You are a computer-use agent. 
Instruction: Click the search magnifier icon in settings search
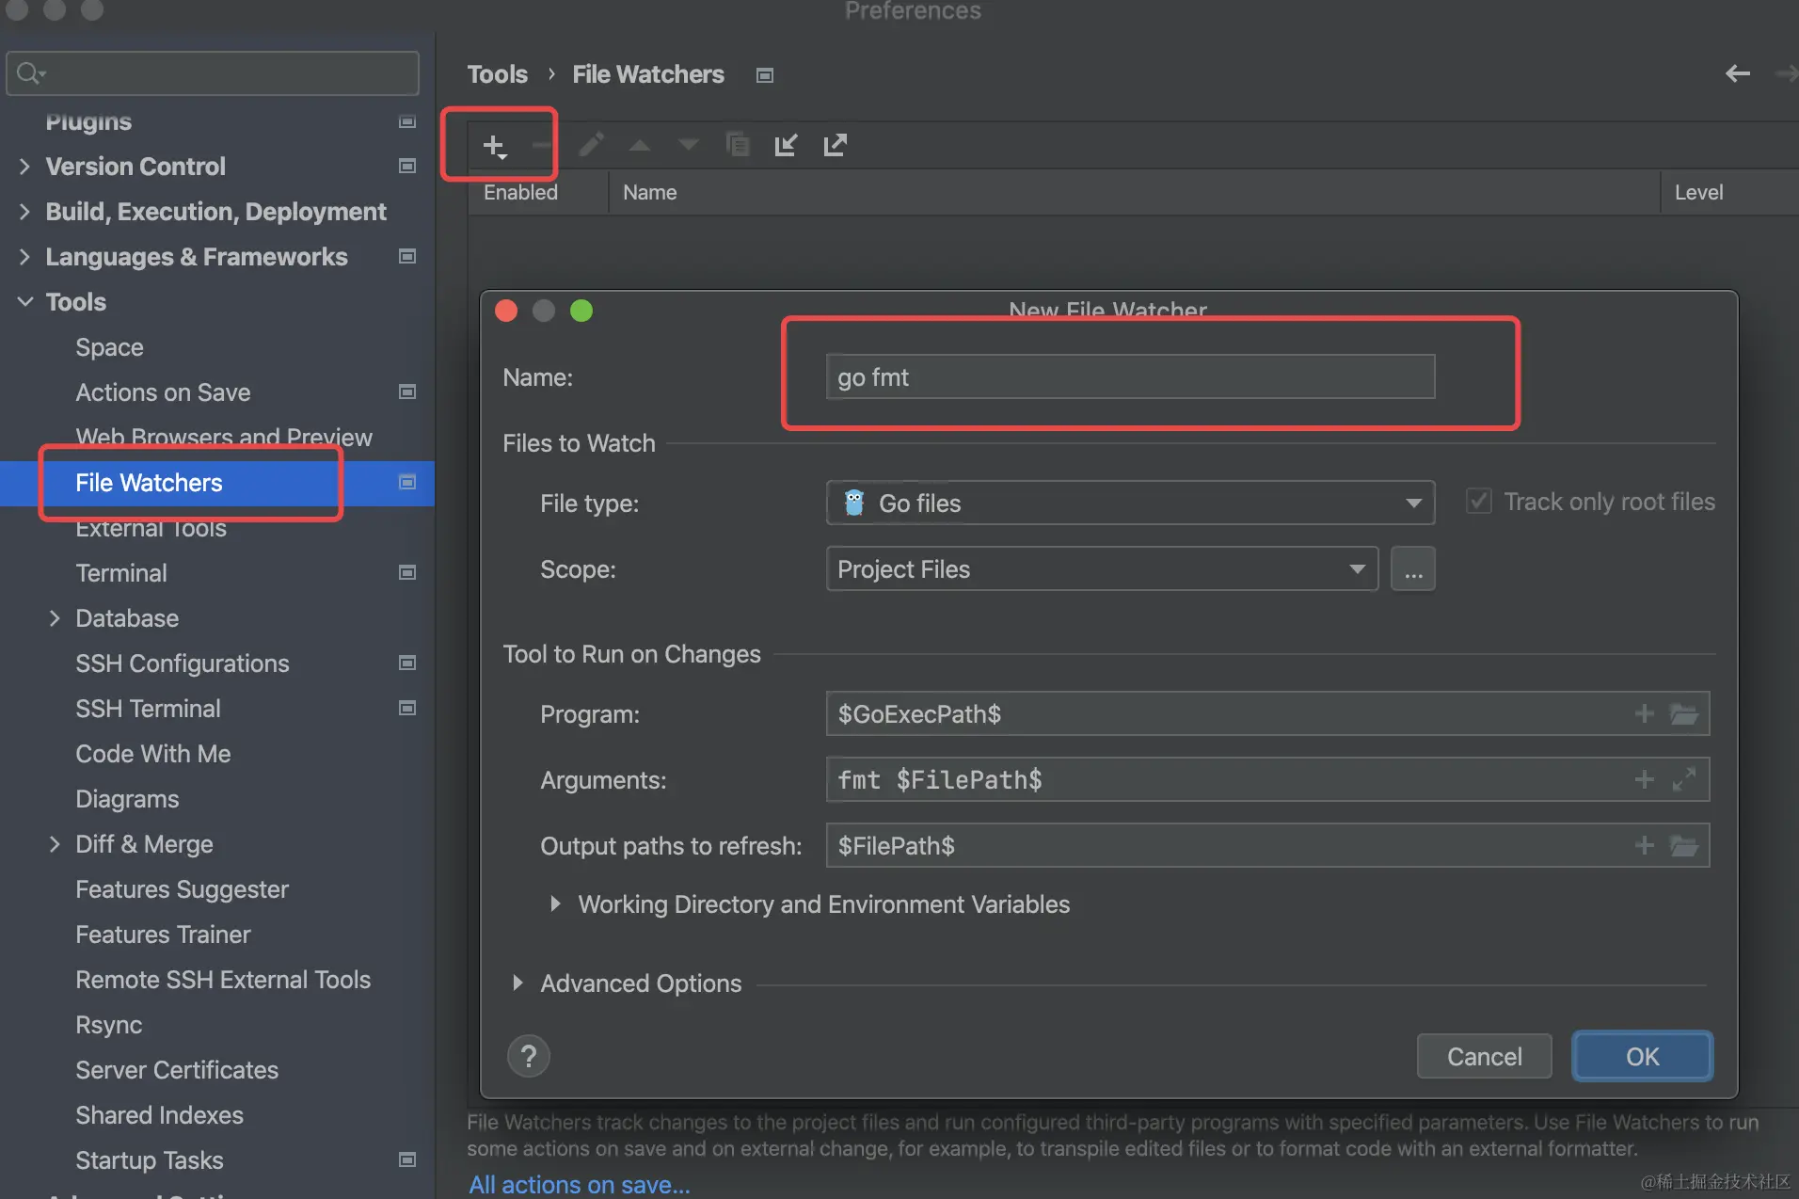(x=30, y=72)
